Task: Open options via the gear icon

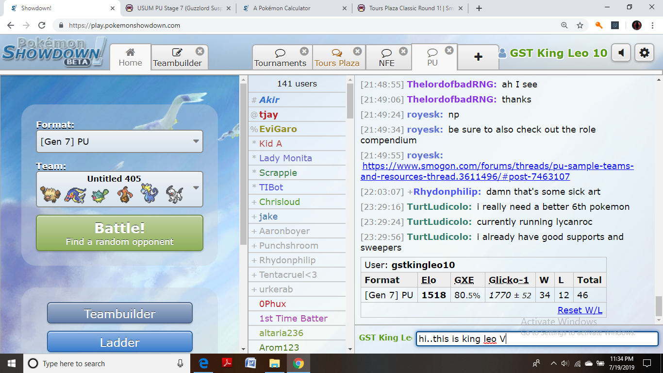Action: click(x=644, y=53)
